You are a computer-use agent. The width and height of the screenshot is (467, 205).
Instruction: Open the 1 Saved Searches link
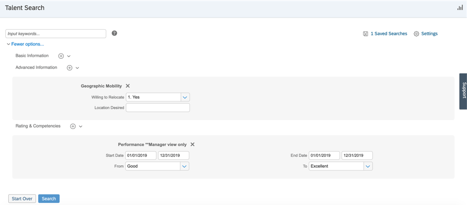(x=388, y=34)
